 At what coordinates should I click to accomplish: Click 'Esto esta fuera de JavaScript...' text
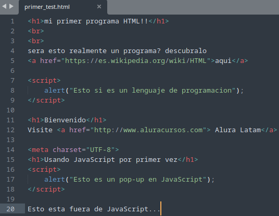(x=94, y=209)
